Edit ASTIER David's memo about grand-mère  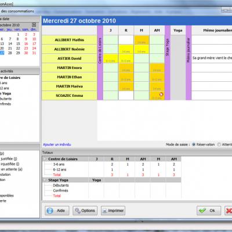coord(212,59)
